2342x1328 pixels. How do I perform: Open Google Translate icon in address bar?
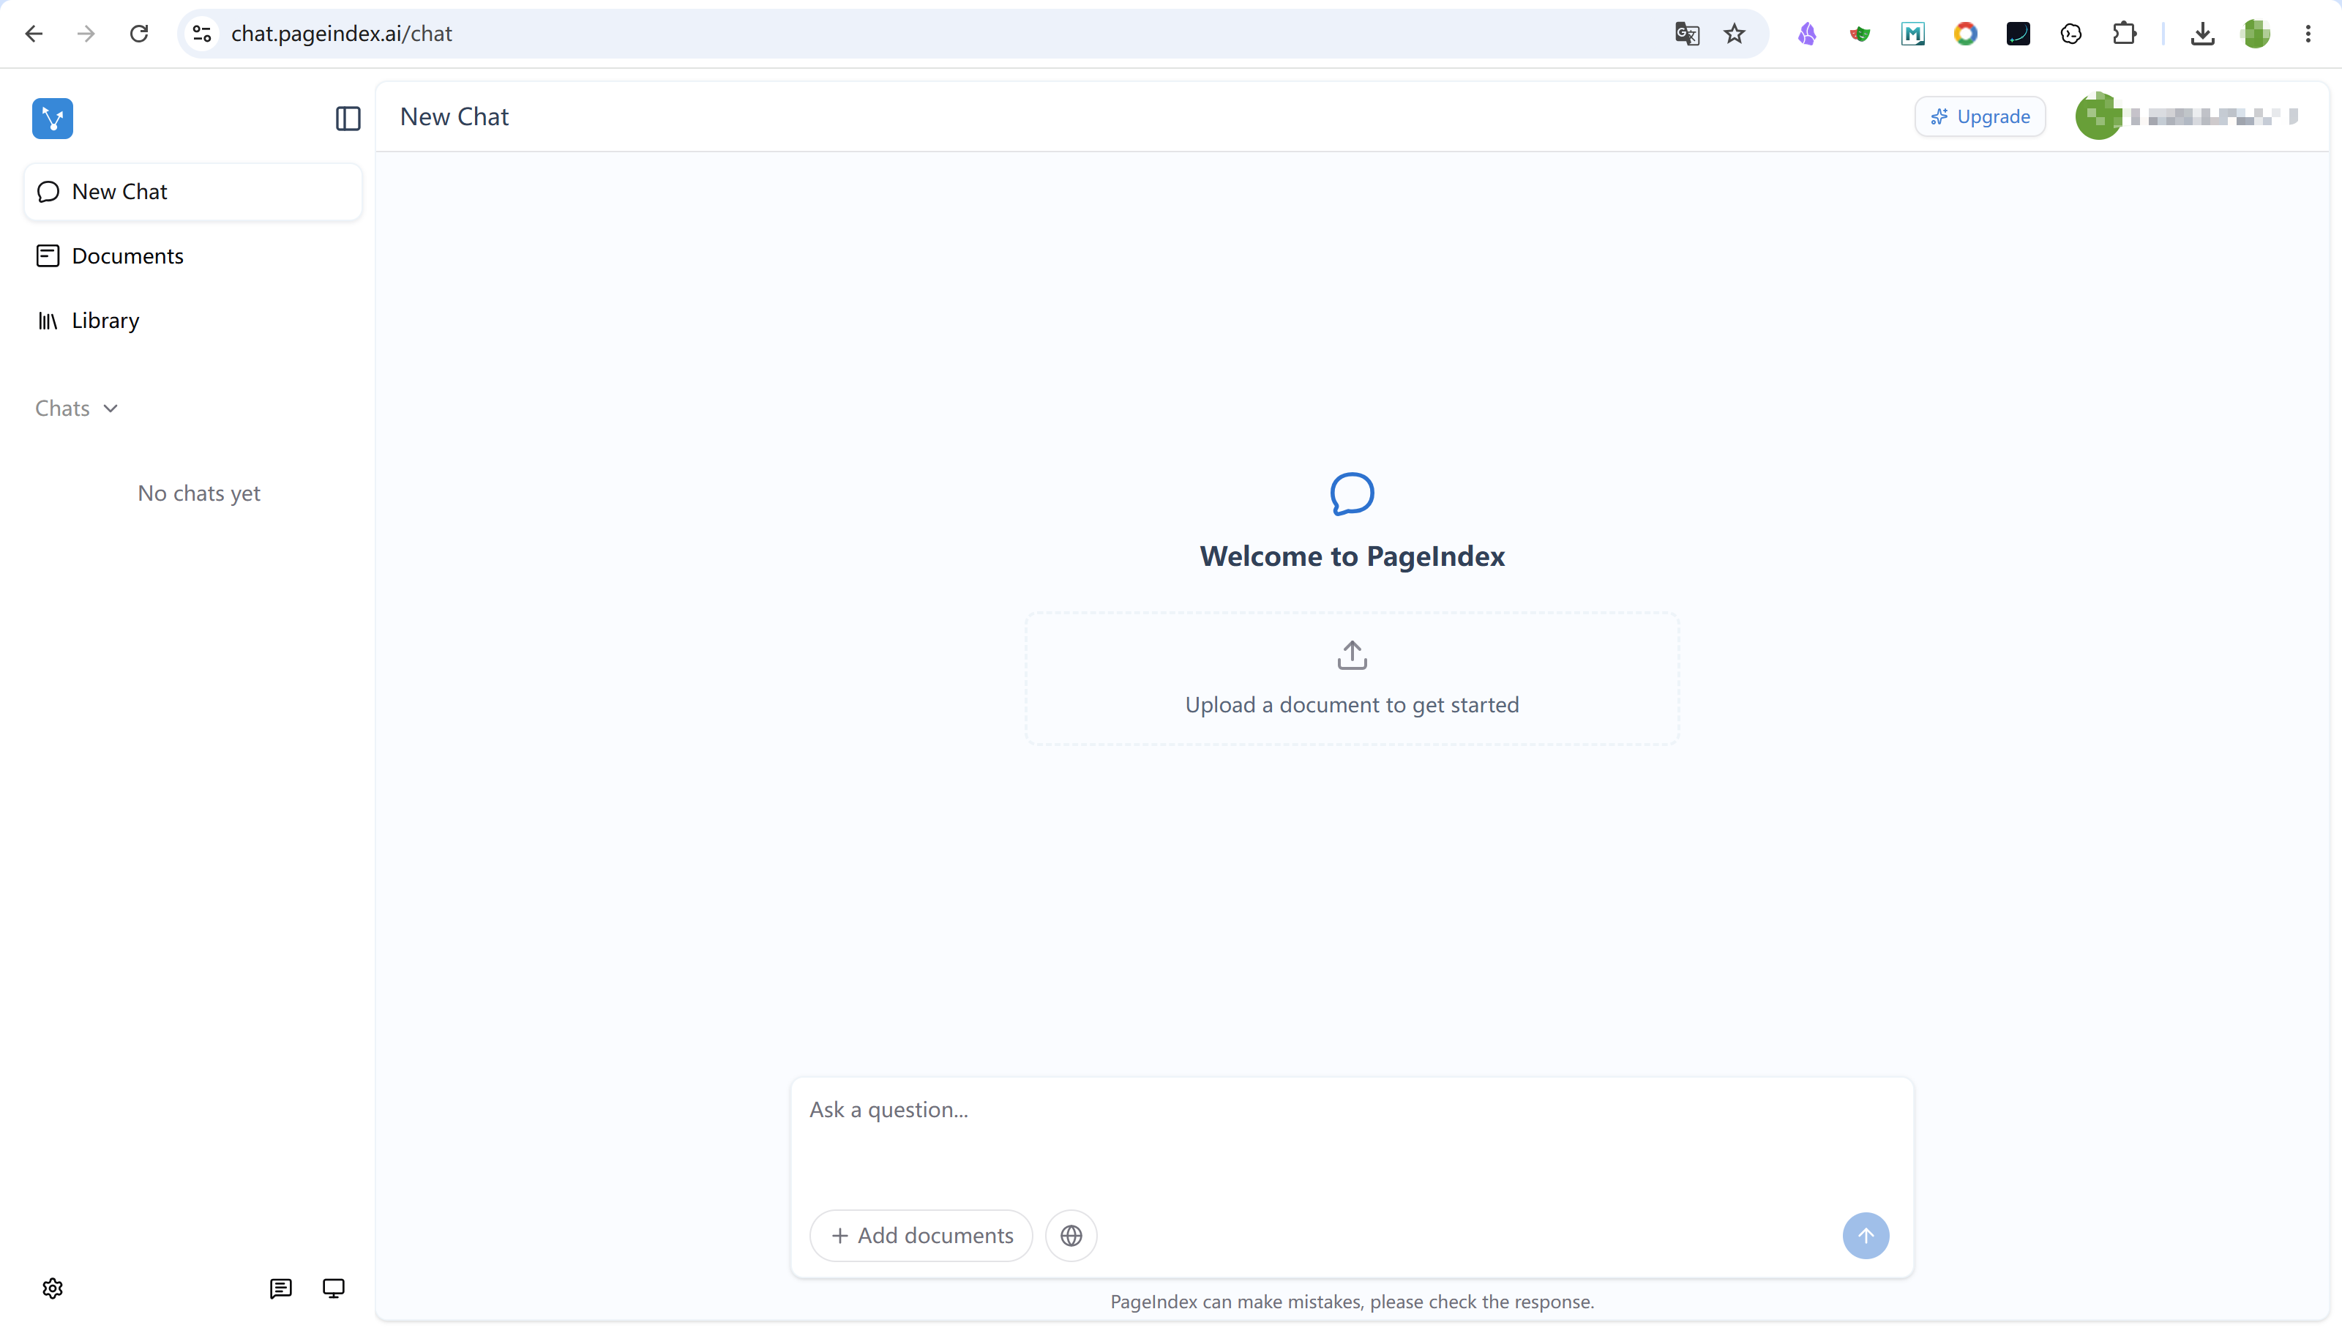click(1686, 34)
